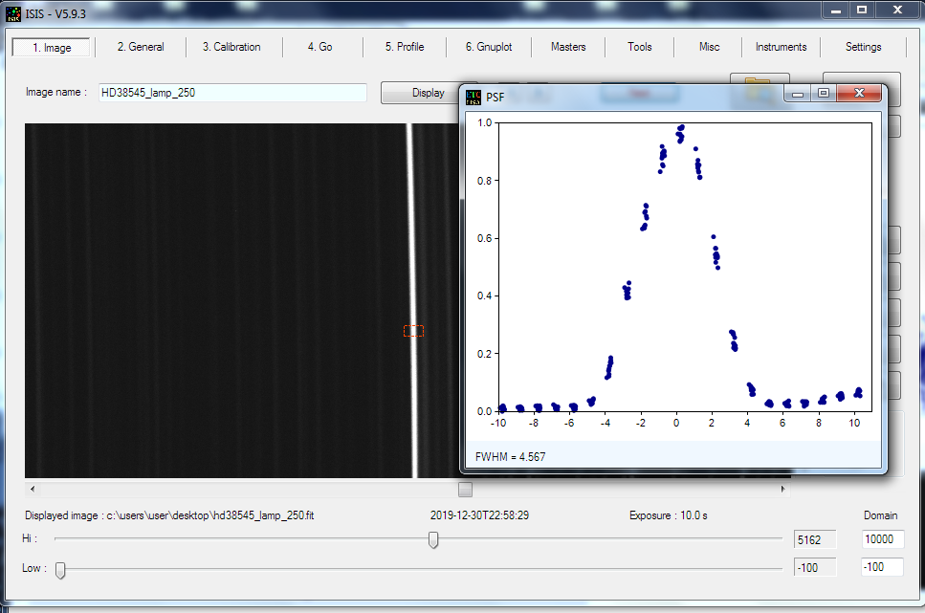Click the Low threshold slider handle
The image size is (925, 613).
[x=60, y=570]
